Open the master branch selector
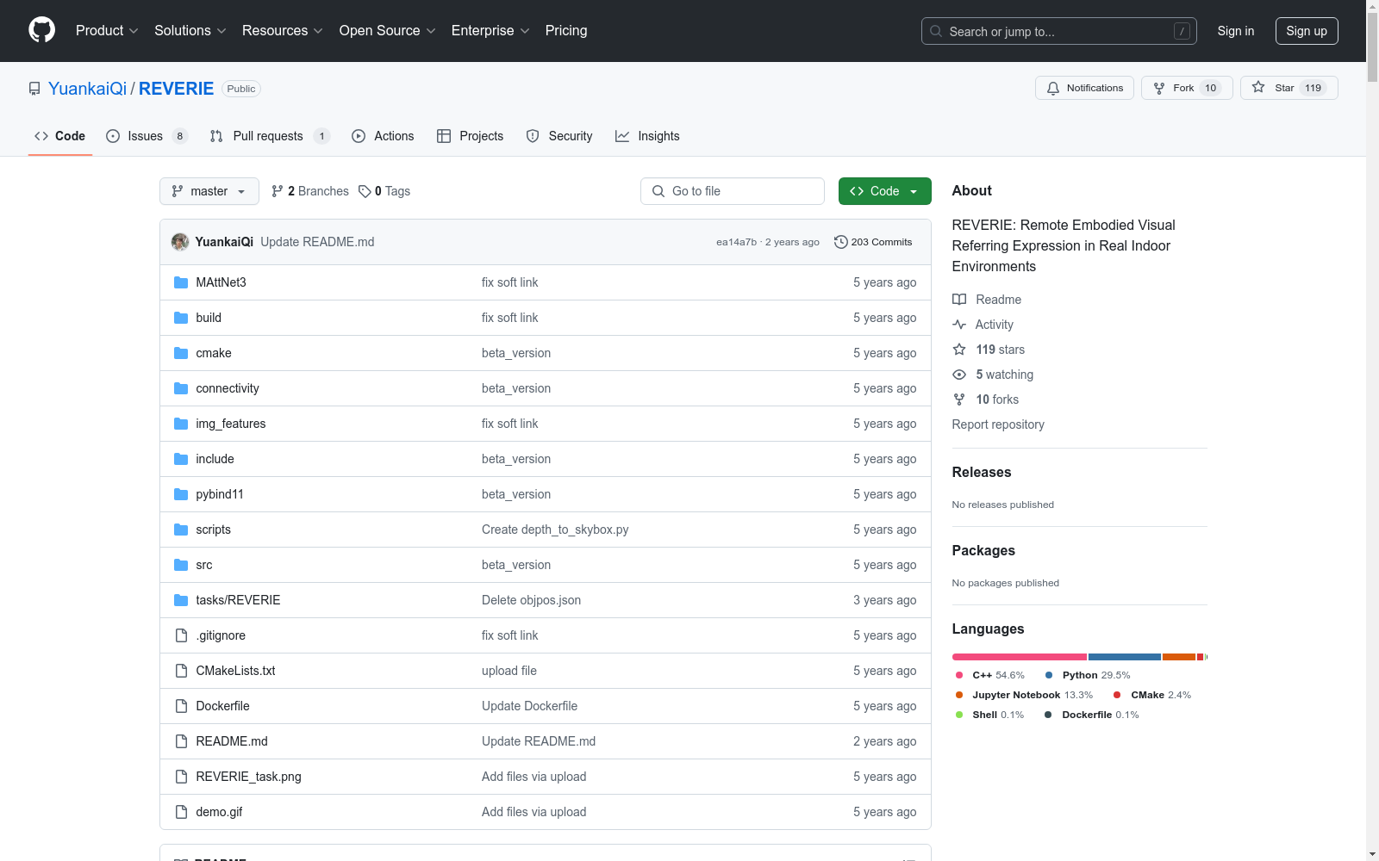Image resolution: width=1379 pixels, height=861 pixels. coord(209,191)
